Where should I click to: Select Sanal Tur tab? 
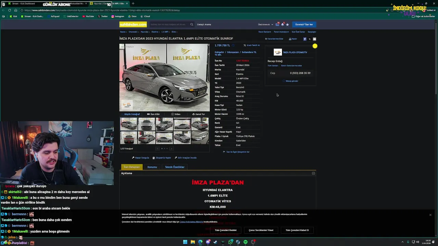coord(199,114)
